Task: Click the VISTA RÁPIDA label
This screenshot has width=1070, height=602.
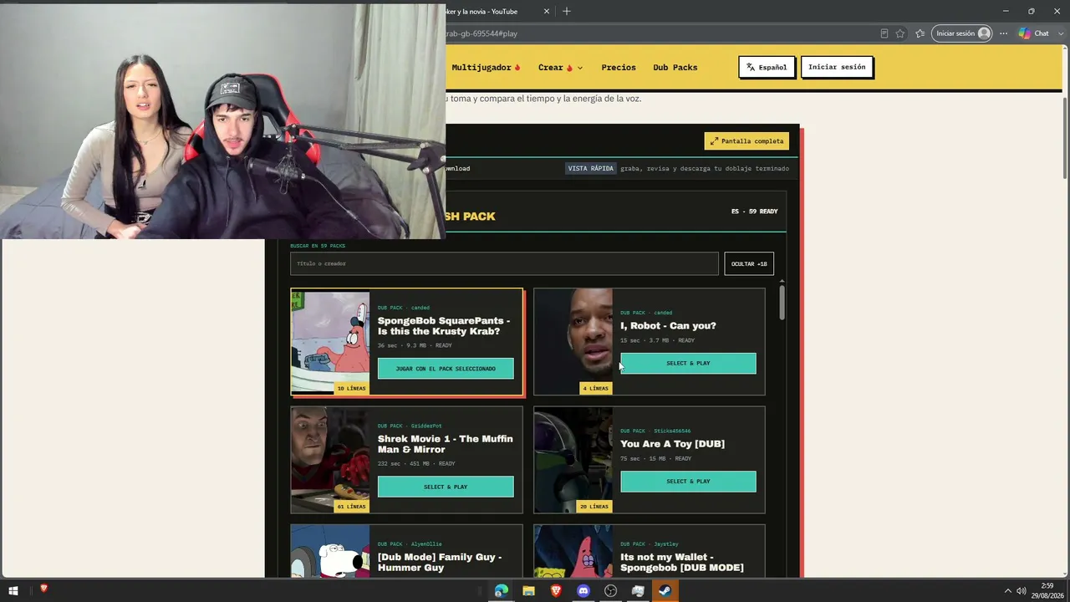Action: coord(591,168)
